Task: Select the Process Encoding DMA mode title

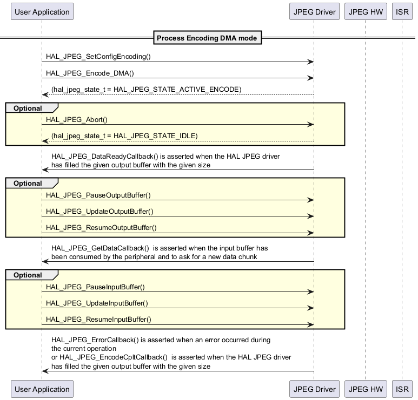Action: tap(208, 38)
